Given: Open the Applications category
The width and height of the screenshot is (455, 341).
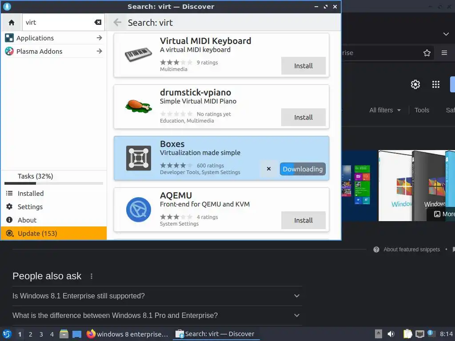Looking at the screenshot, I should click(x=54, y=38).
